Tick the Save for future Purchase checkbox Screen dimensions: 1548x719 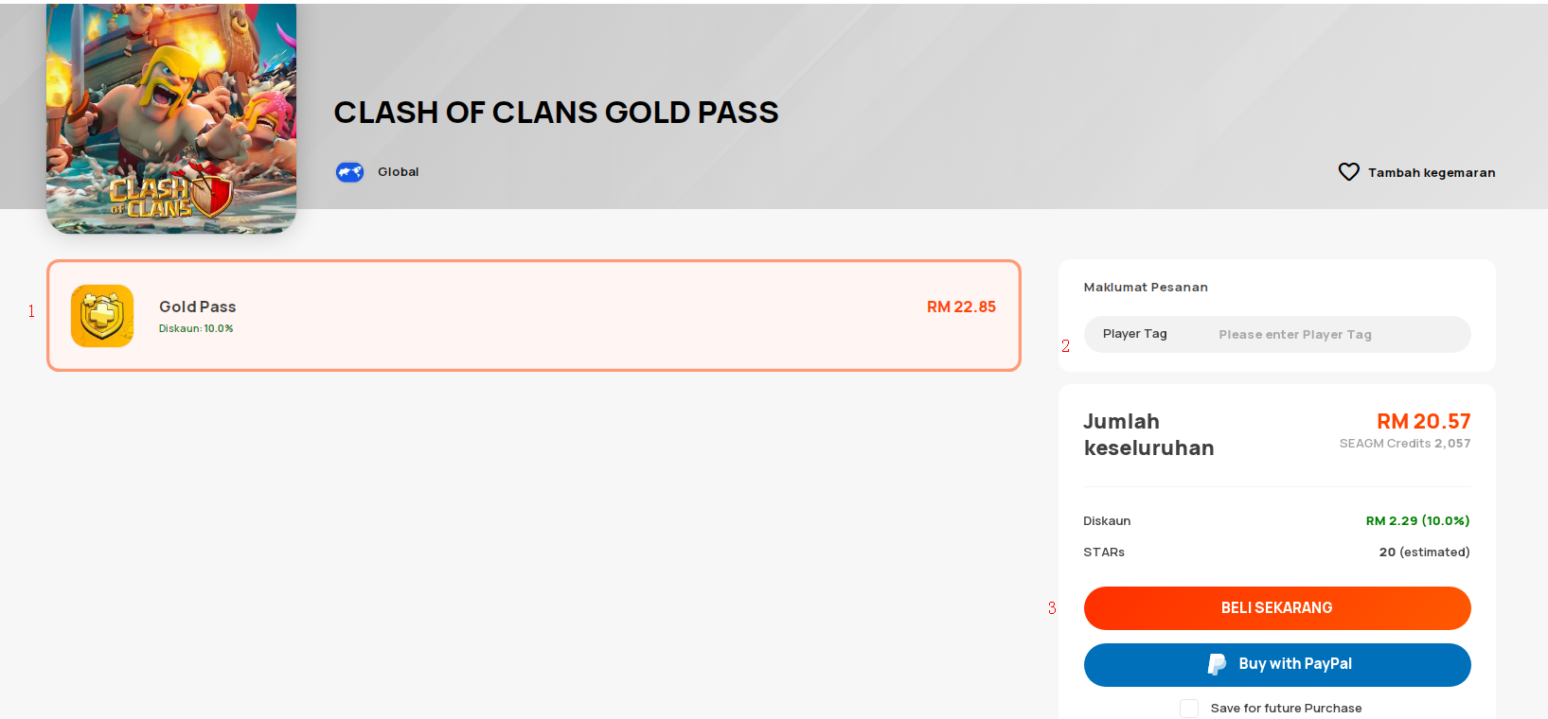point(1189,709)
